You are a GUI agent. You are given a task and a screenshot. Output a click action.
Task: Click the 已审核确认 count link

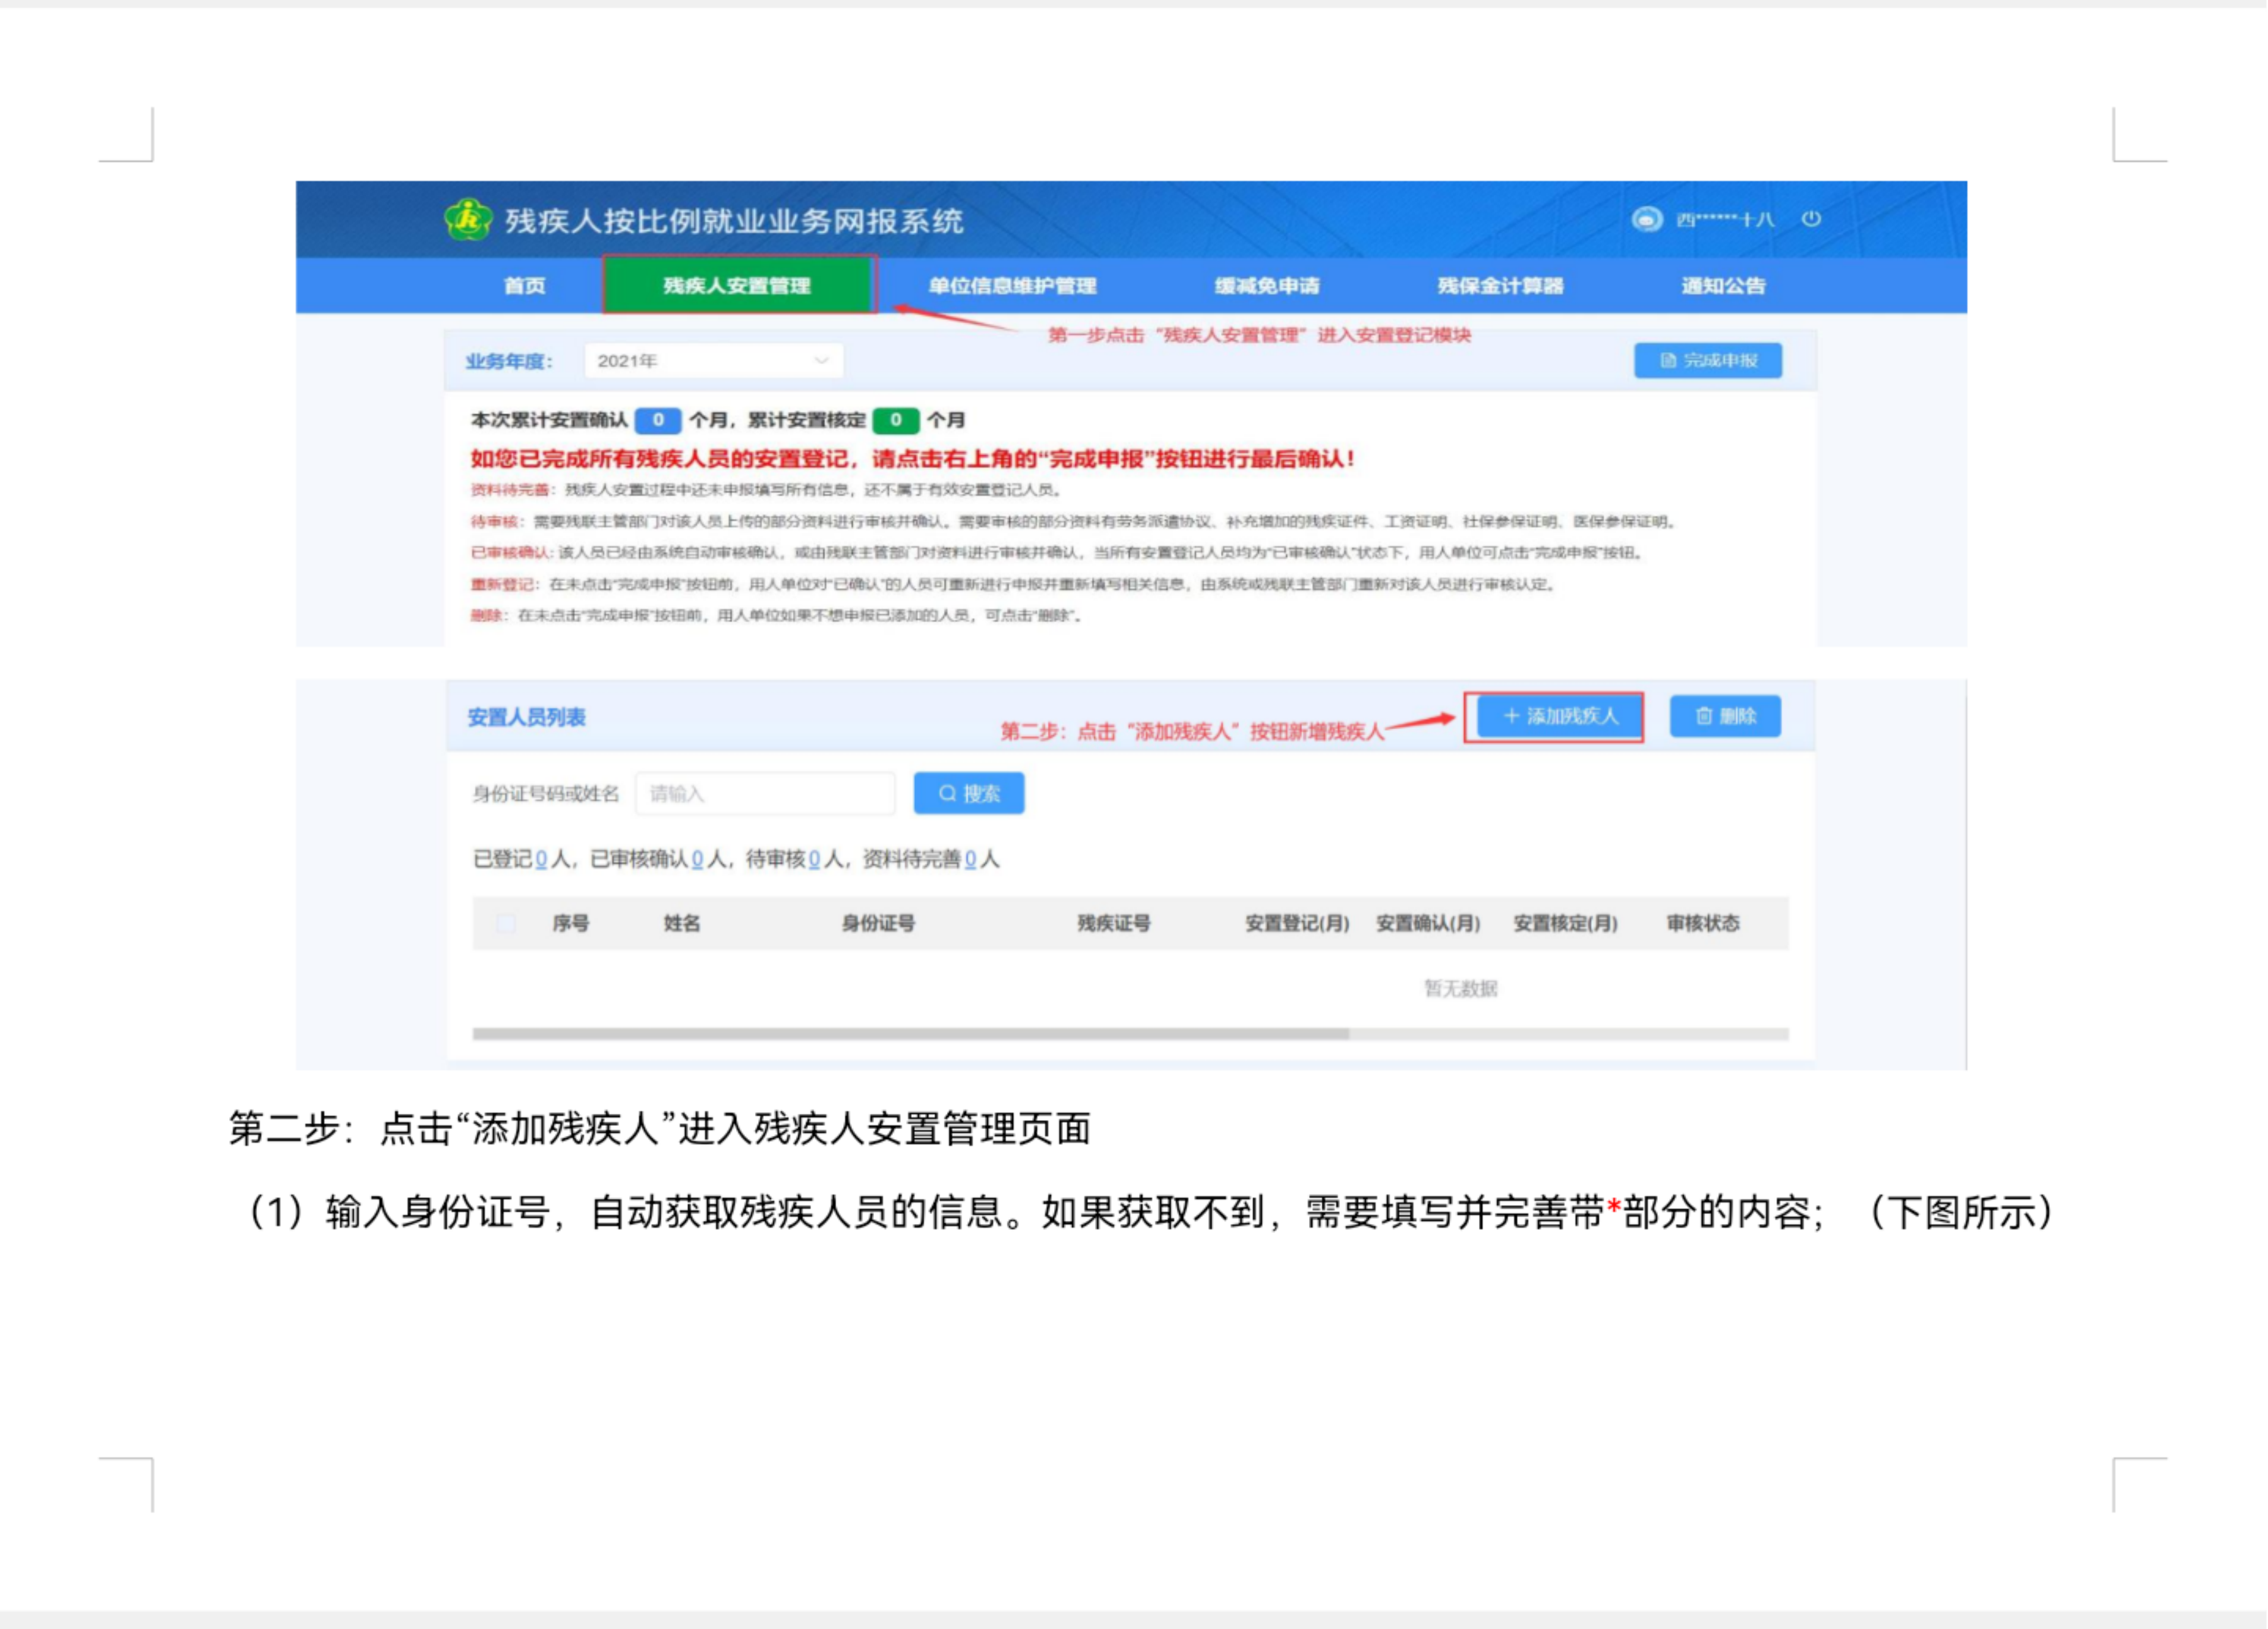tap(697, 859)
